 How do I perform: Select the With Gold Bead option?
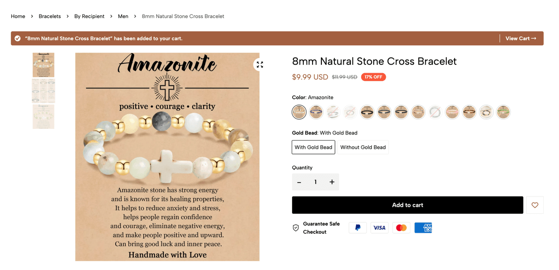point(313,147)
